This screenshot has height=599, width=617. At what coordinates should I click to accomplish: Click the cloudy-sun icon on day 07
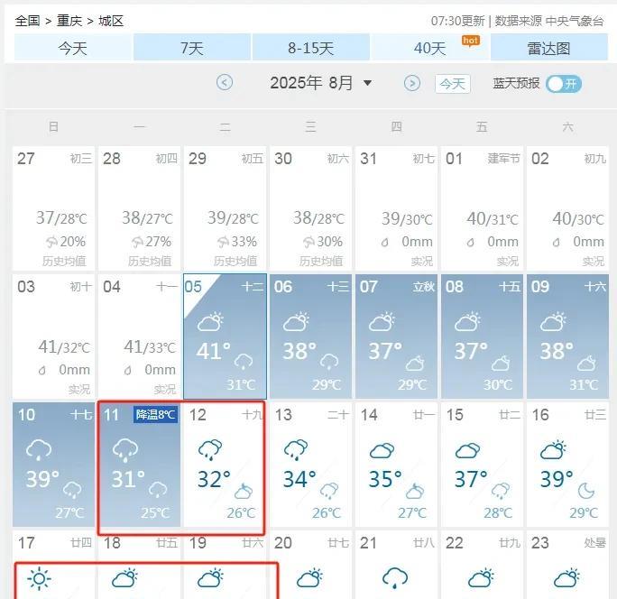(x=382, y=321)
